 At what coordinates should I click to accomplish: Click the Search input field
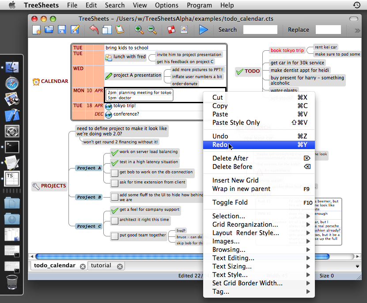[x=260, y=30]
